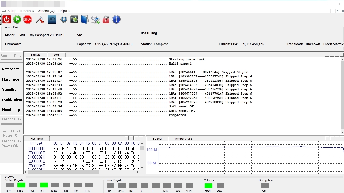Toggle the Decryption On indicator
The width and height of the screenshot is (344, 193).
point(265,185)
